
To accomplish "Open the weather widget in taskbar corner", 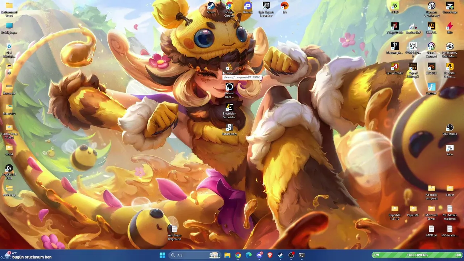I will (x=10, y=254).
